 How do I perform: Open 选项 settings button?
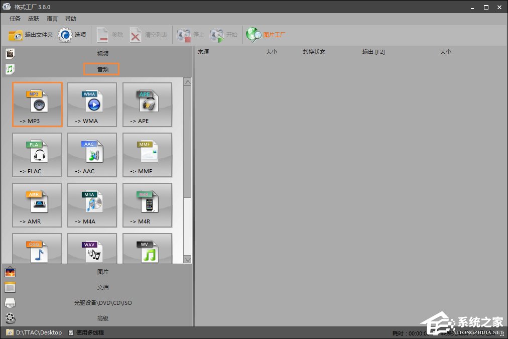(x=72, y=35)
